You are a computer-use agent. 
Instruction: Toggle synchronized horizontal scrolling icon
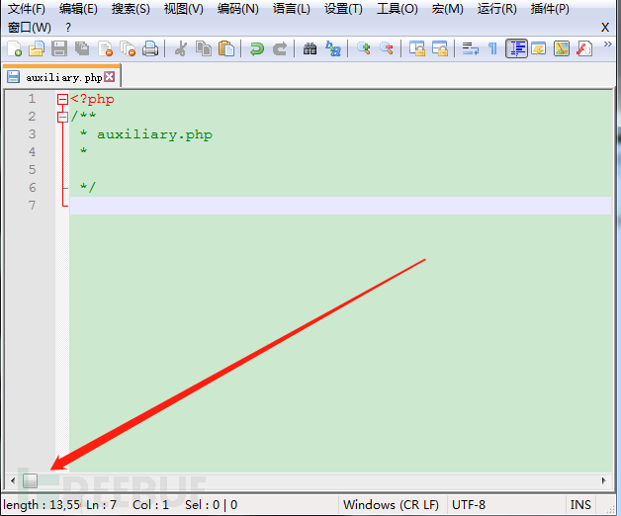[440, 49]
